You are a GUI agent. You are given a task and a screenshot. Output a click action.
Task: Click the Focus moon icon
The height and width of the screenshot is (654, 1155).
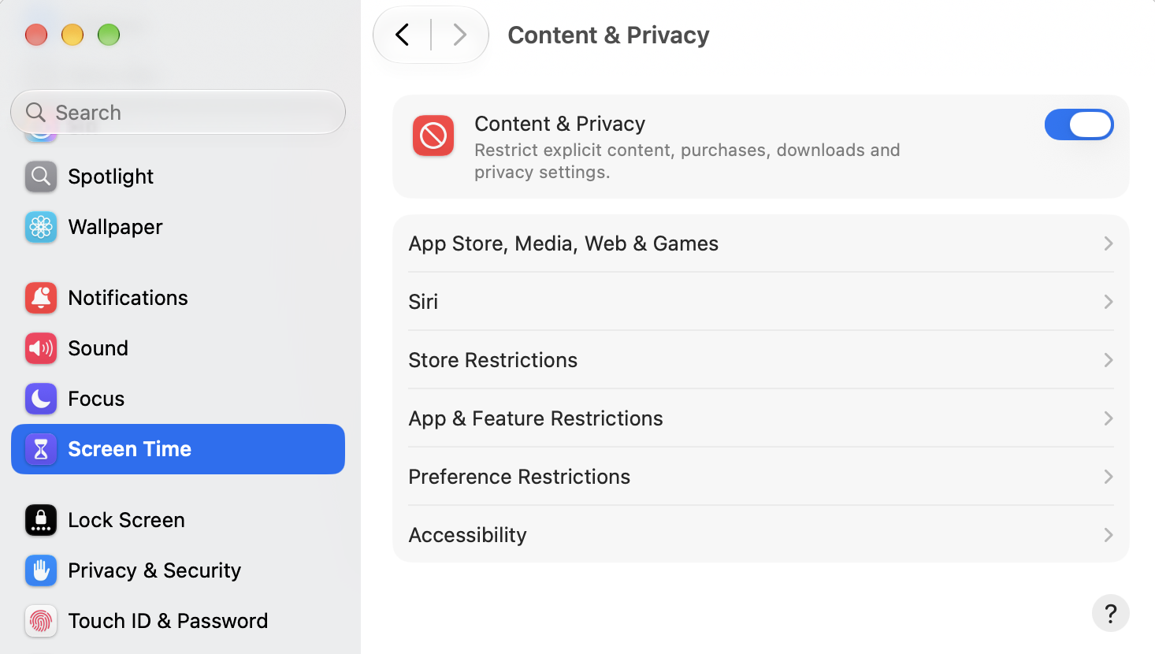coord(40,399)
